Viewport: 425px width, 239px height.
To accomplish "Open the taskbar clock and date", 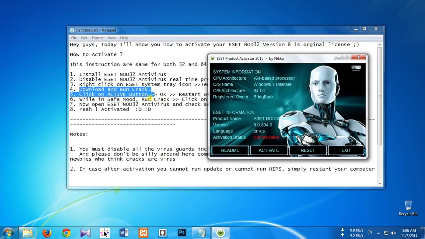I will (409, 233).
